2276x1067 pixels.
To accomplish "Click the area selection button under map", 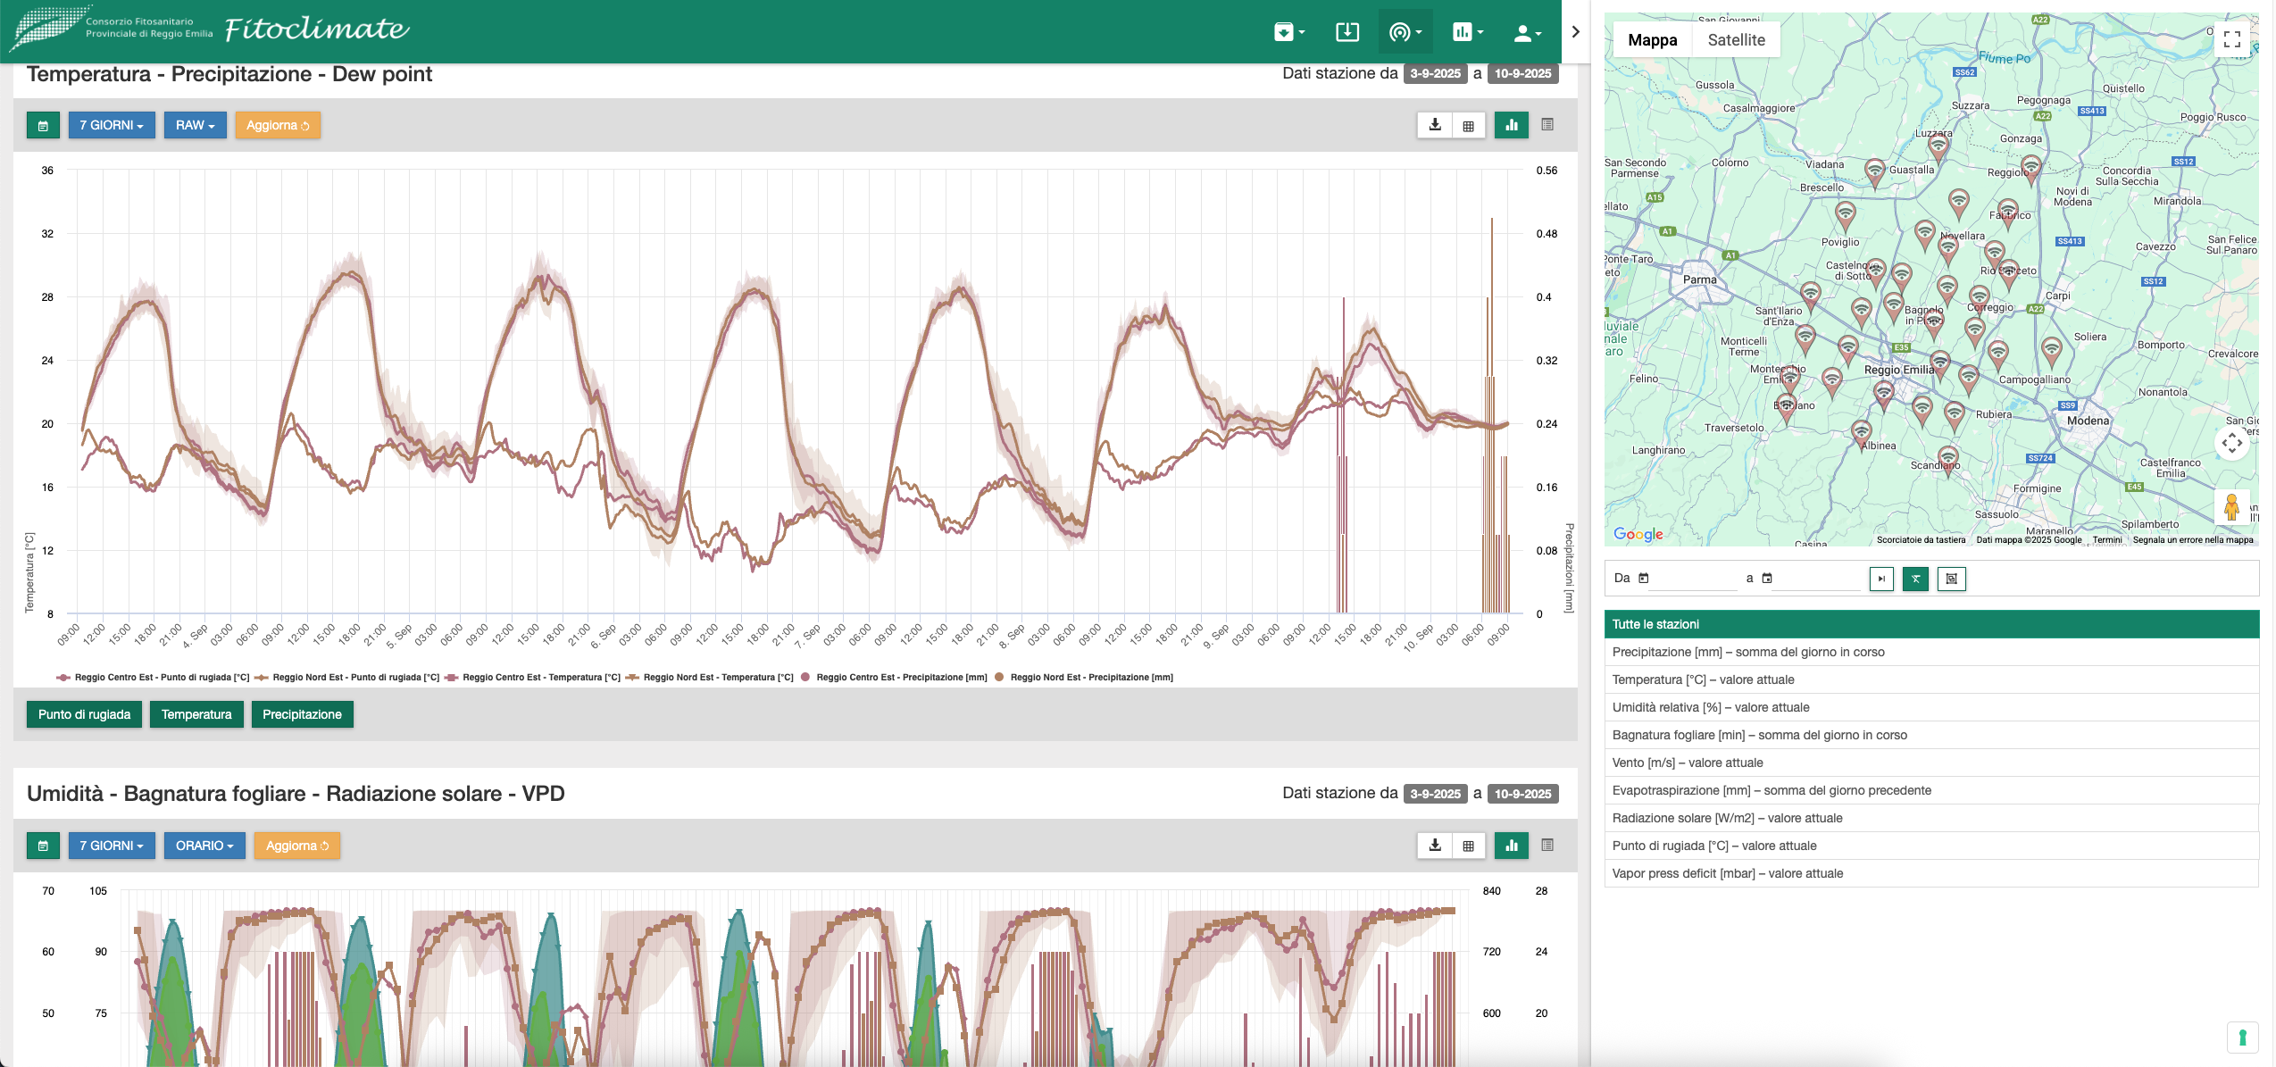I will pos(1951,579).
